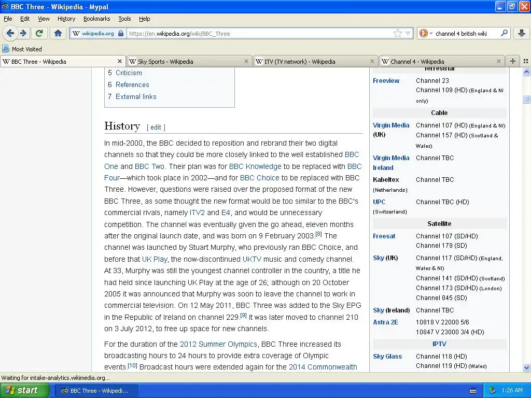The width and height of the screenshot is (531, 398).
Task: Close the BBC Three tab
Action: (x=120, y=61)
